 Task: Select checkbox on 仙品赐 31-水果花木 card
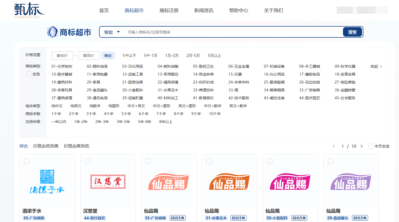click(x=209, y=161)
